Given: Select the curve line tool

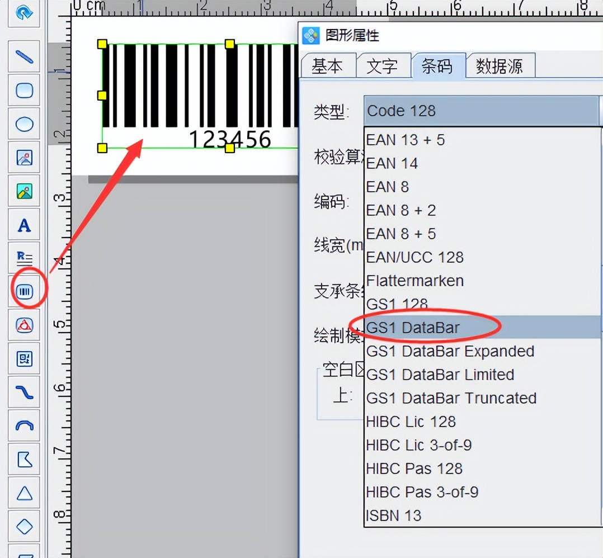Looking at the screenshot, I should [x=24, y=393].
